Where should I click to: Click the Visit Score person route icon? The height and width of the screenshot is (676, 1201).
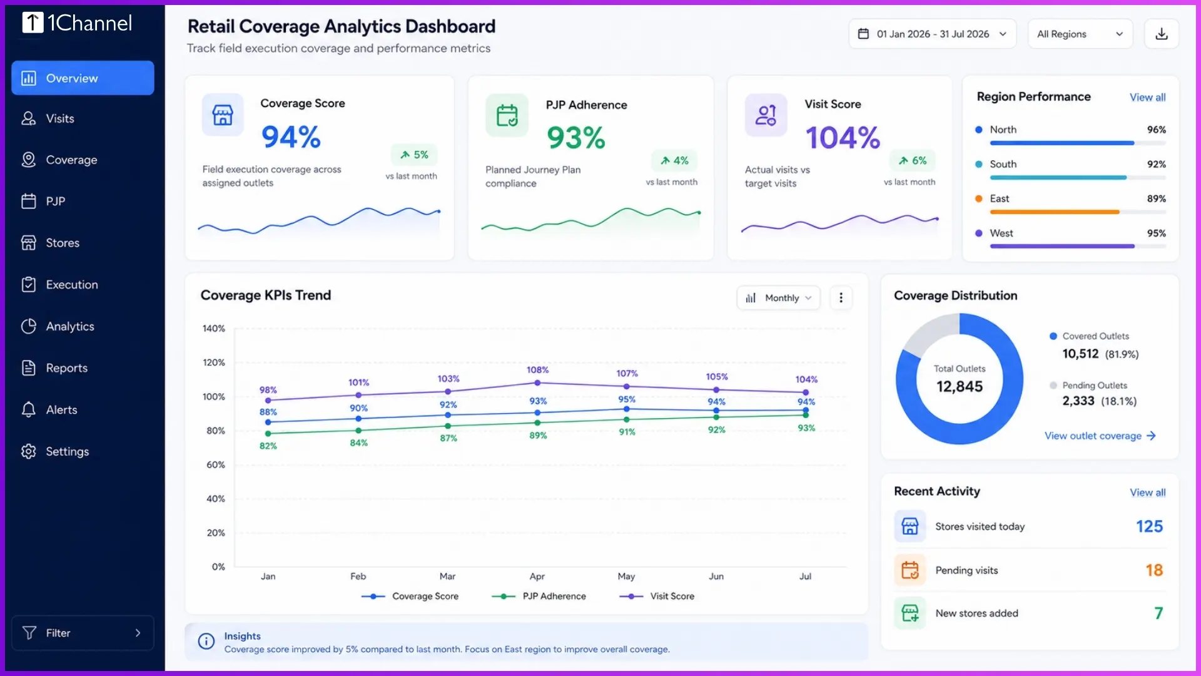click(x=766, y=115)
